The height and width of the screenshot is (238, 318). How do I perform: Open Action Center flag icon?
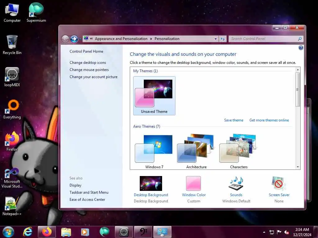tap(279, 232)
